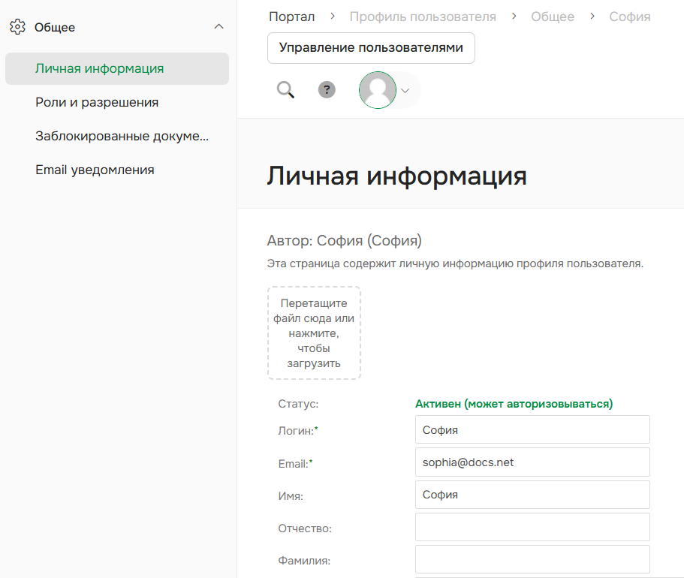This screenshot has width=684, height=578.
Task: Focus the "Логин" input field
Action: tap(532, 429)
